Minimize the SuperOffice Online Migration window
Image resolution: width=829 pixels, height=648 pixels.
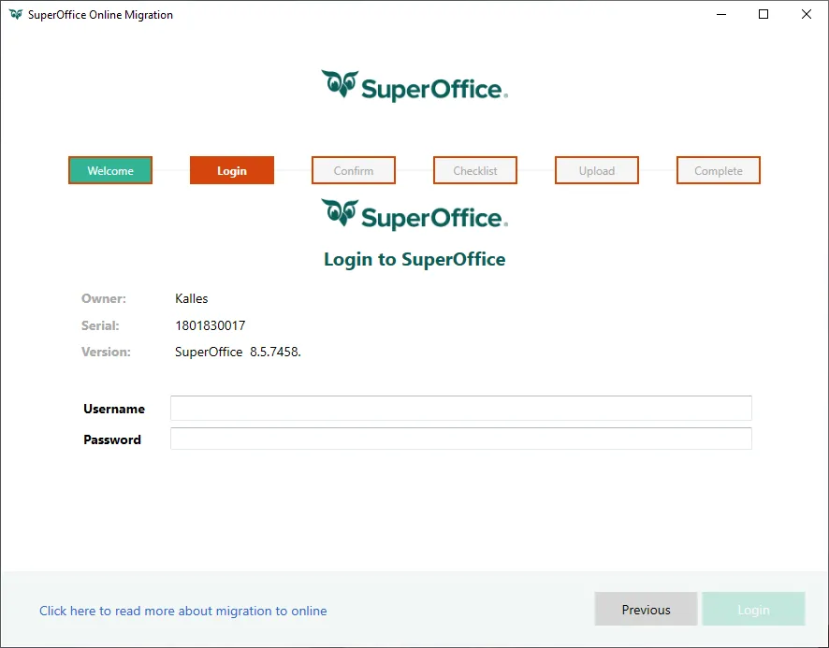721,15
